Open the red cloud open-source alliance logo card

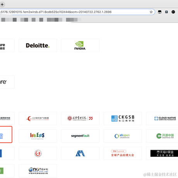(38, 118)
